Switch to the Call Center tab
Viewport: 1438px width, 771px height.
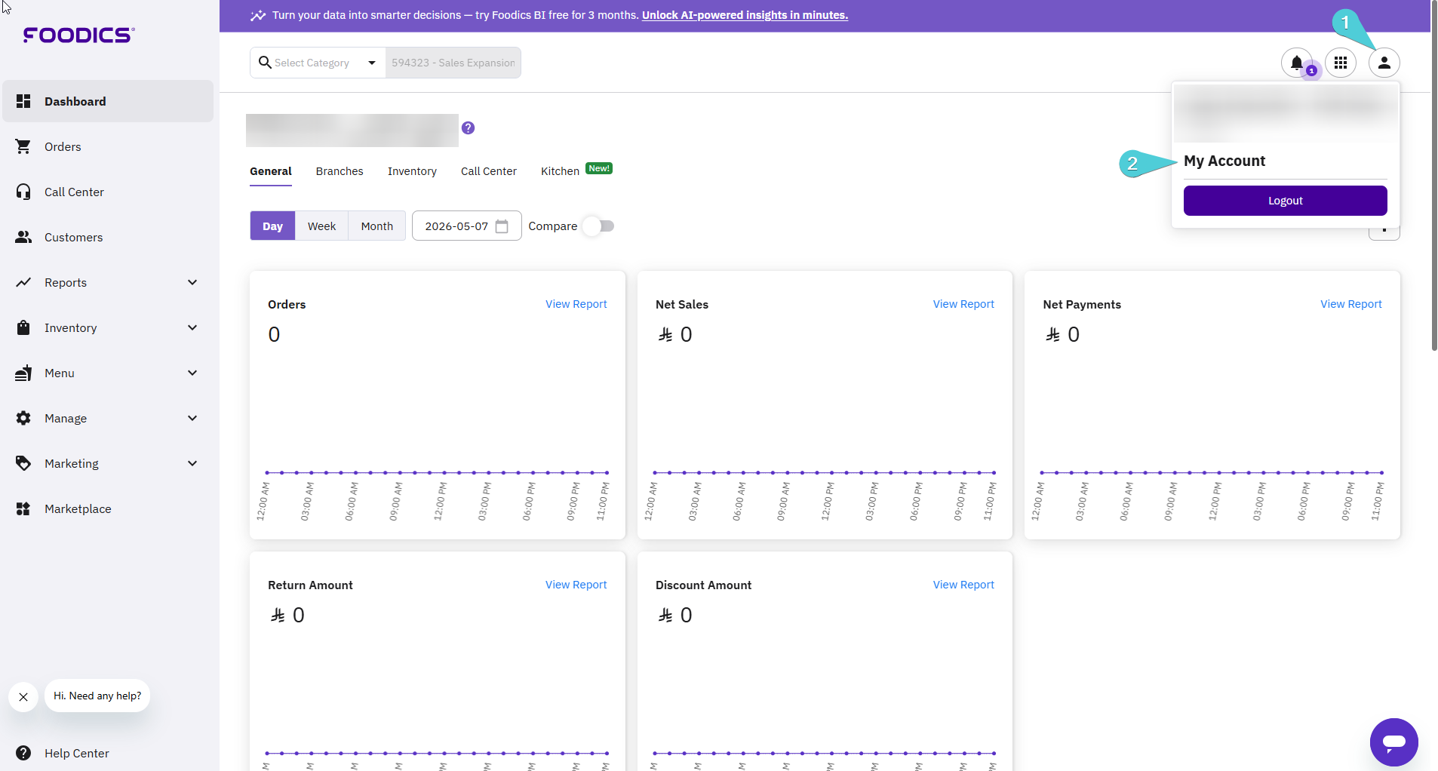tap(489, 171)
